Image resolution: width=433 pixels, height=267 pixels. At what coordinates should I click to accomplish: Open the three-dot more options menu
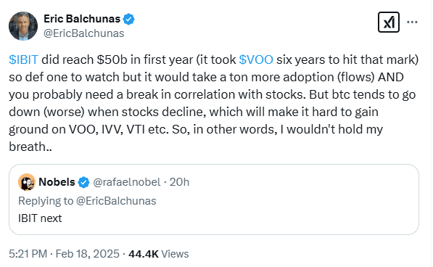(412, 22)
